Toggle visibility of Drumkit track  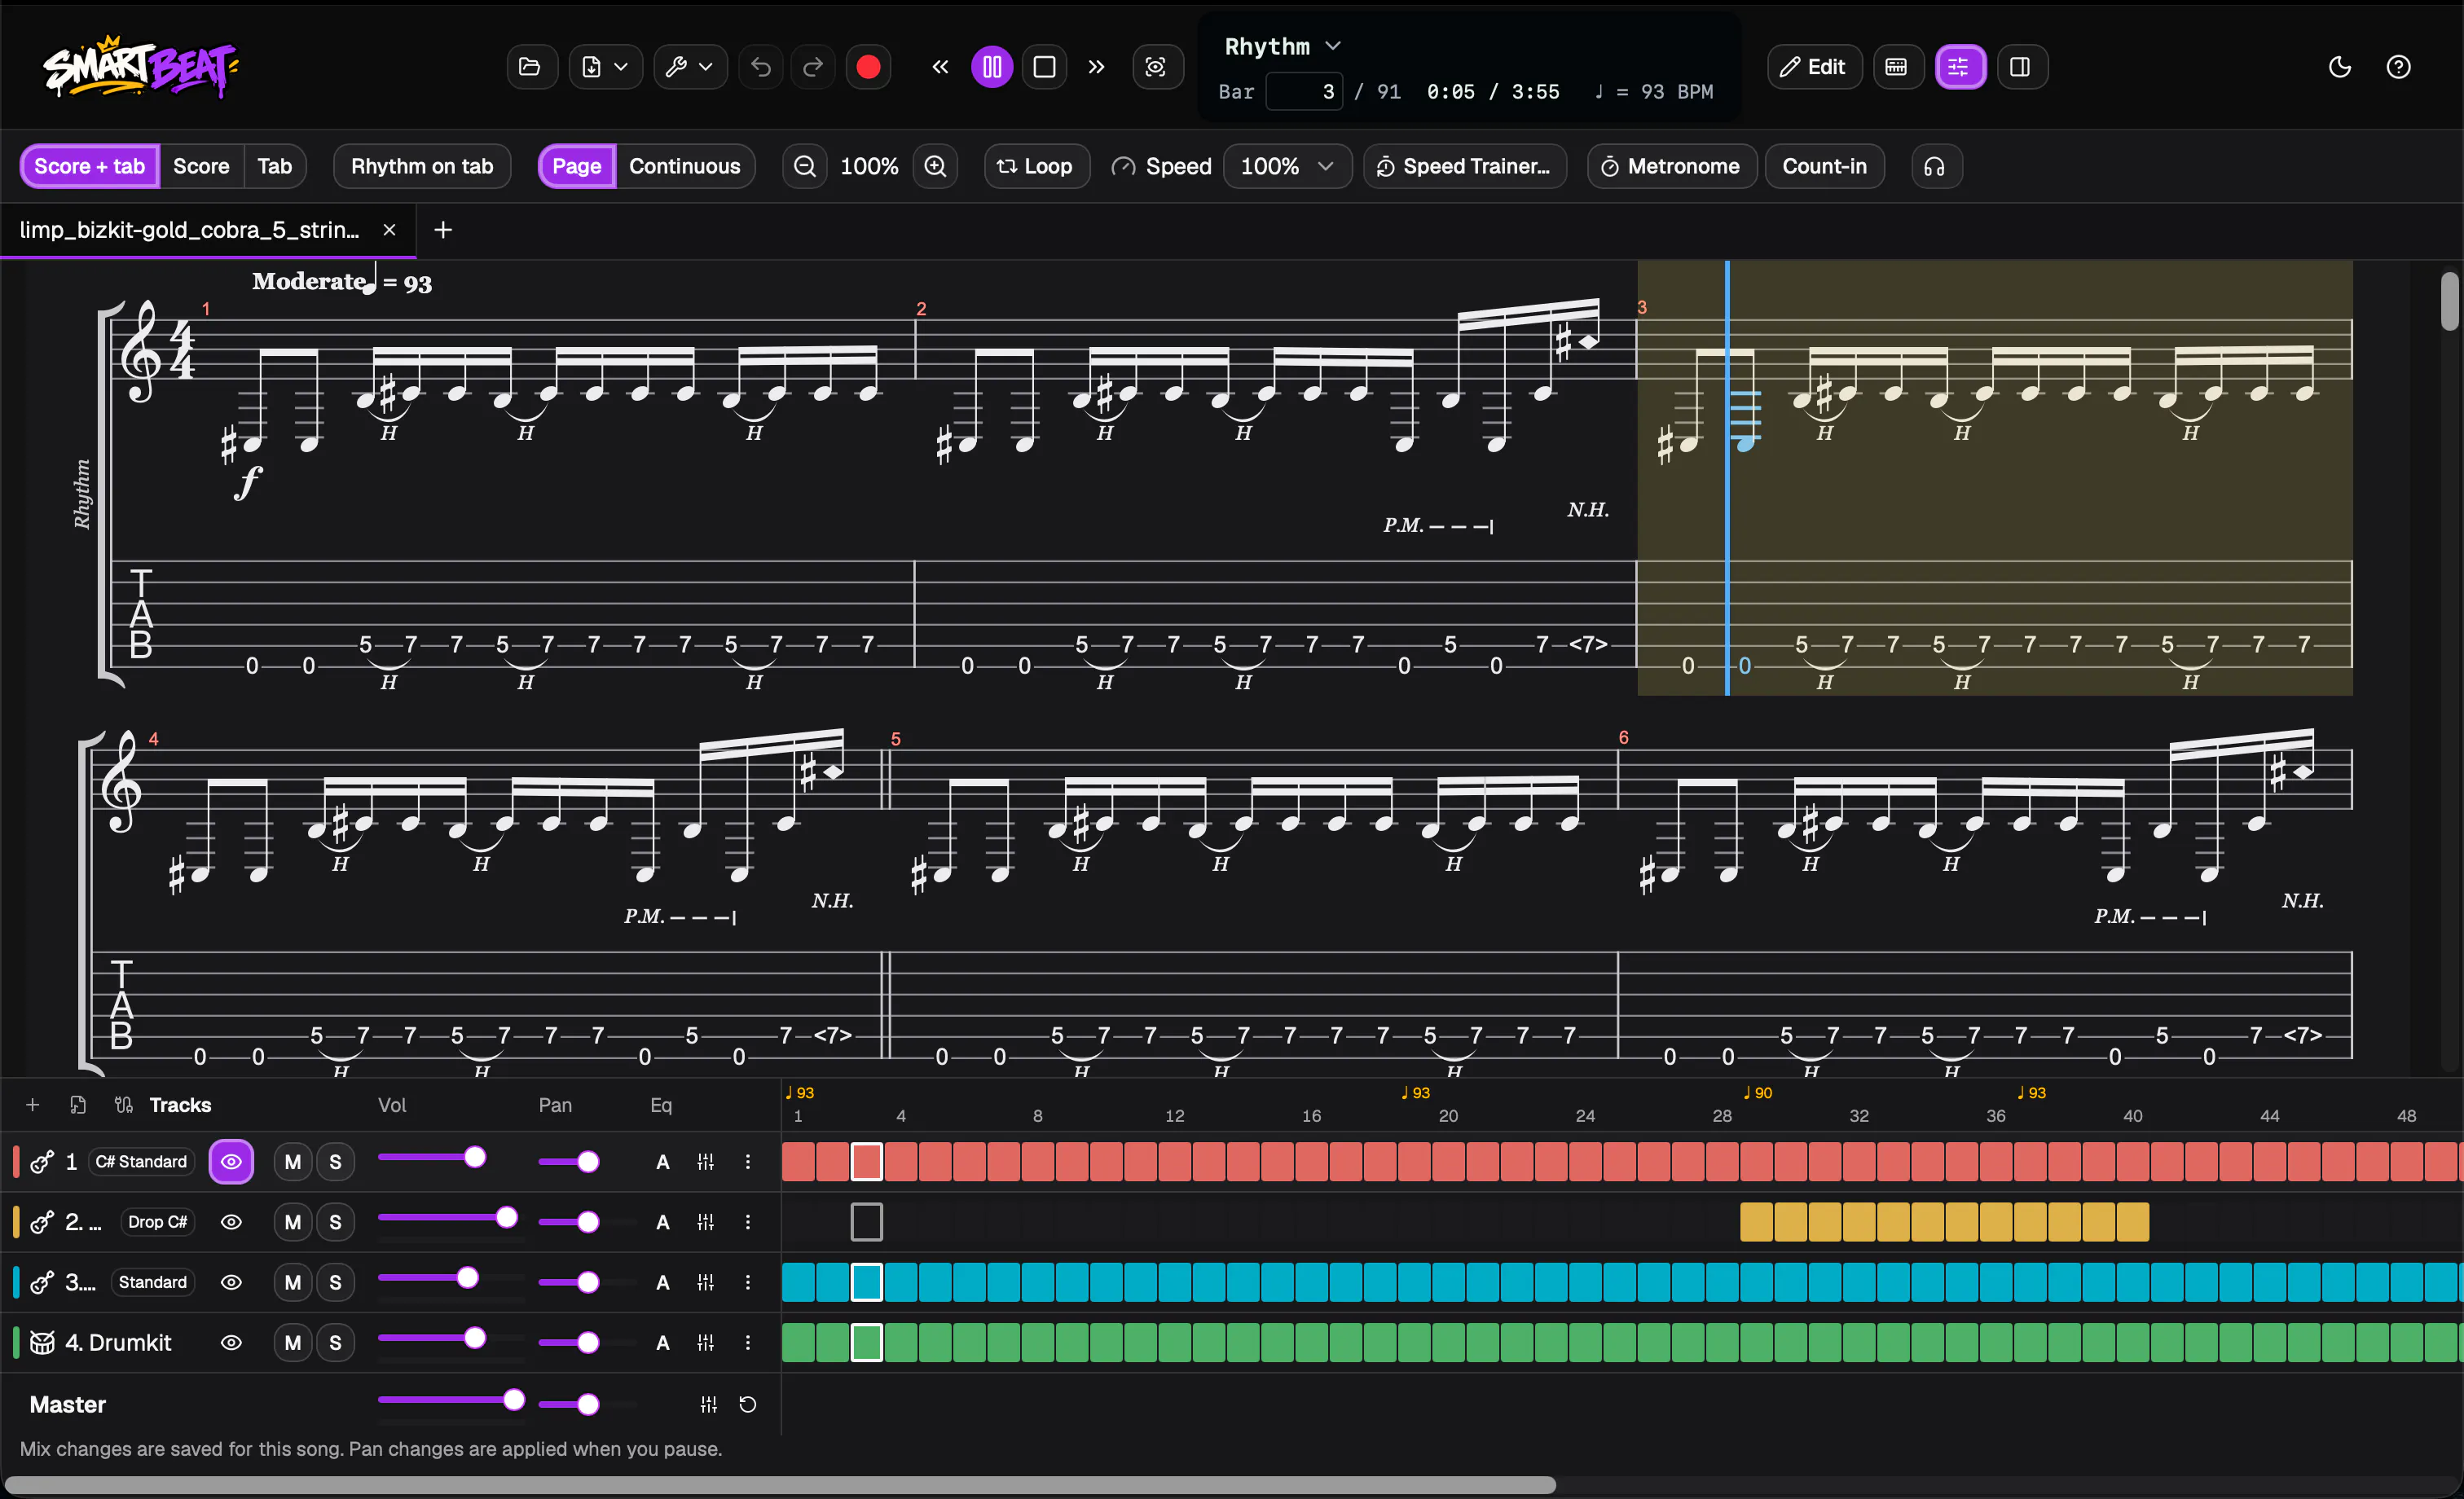pos(231,1342)
